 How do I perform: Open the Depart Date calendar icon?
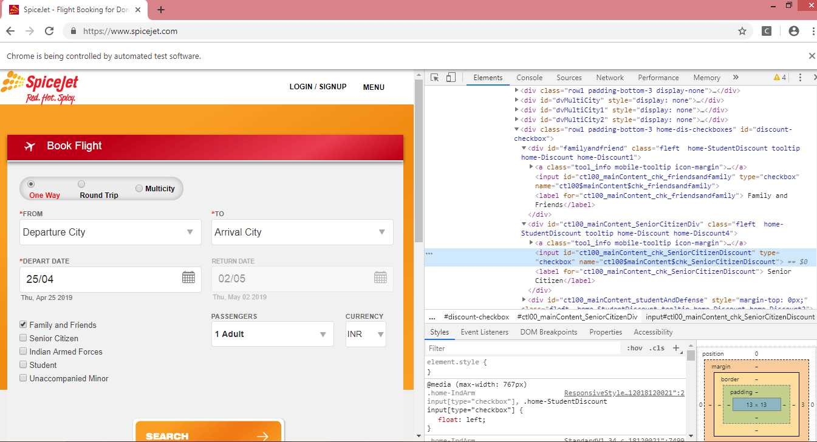(x=188, y=277)
